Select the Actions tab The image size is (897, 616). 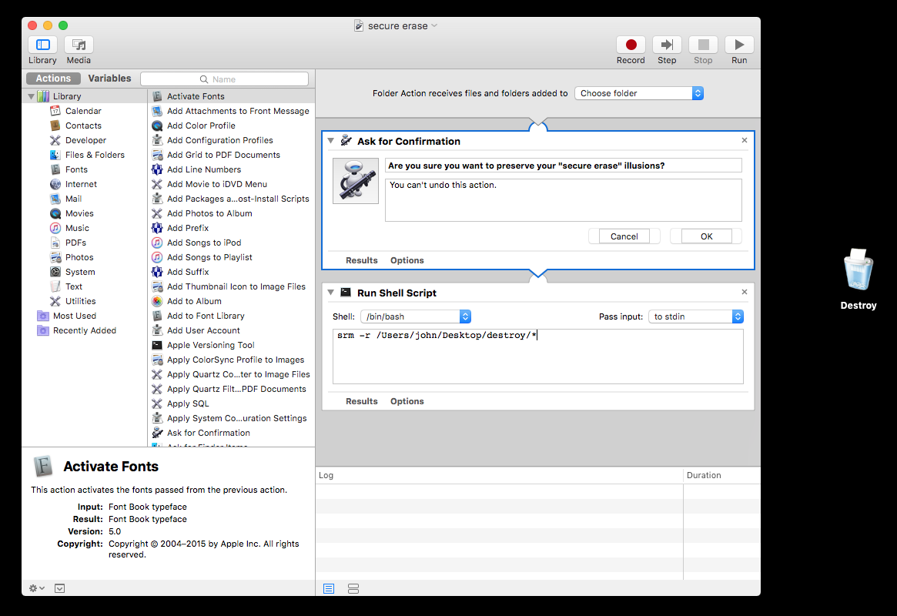(53, 79)
